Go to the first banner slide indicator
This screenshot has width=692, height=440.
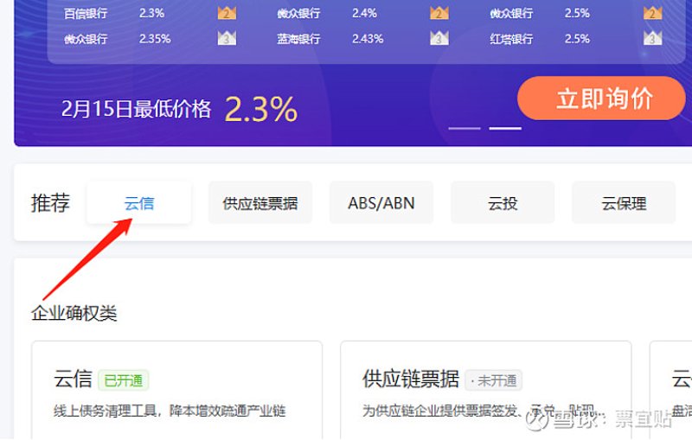pyautogui.click(x=465, y=128)
